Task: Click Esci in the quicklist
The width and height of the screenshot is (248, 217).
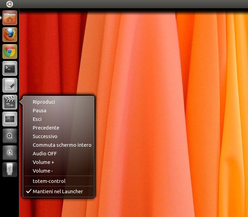Action: 59,119
